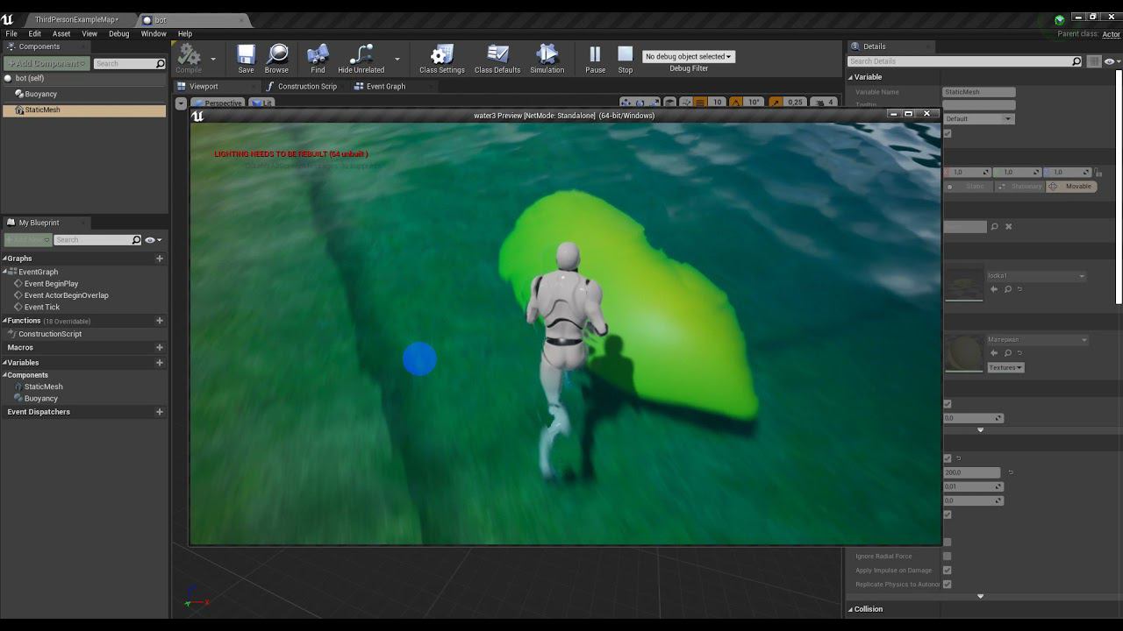The height and width of the screenshot is (631, 1123).
Task: Open the Window menu
Action: point(154,33)
